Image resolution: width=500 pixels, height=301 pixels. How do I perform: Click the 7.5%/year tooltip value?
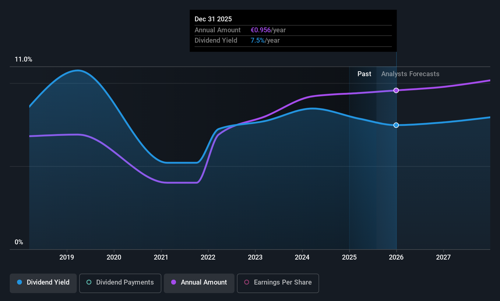[x=265, y=41]
